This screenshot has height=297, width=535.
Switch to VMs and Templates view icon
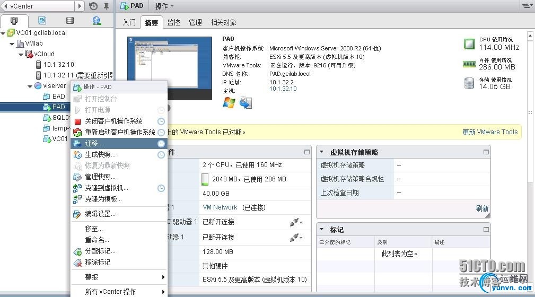point(42,21)
